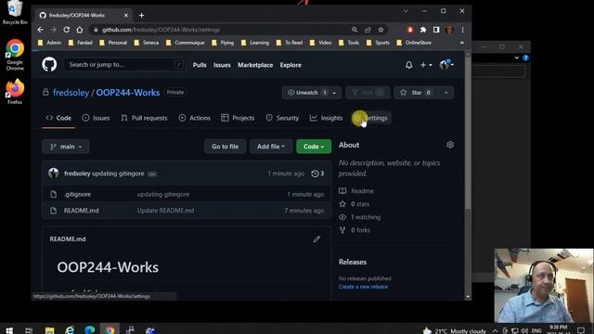Click the Chrome address bar URL
The width and height of the screenshot is (594, 334).
click(x=161, y=30)
